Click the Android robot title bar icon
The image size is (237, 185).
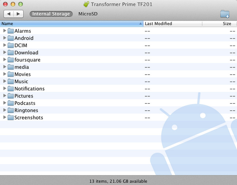[x=86, y=4]
